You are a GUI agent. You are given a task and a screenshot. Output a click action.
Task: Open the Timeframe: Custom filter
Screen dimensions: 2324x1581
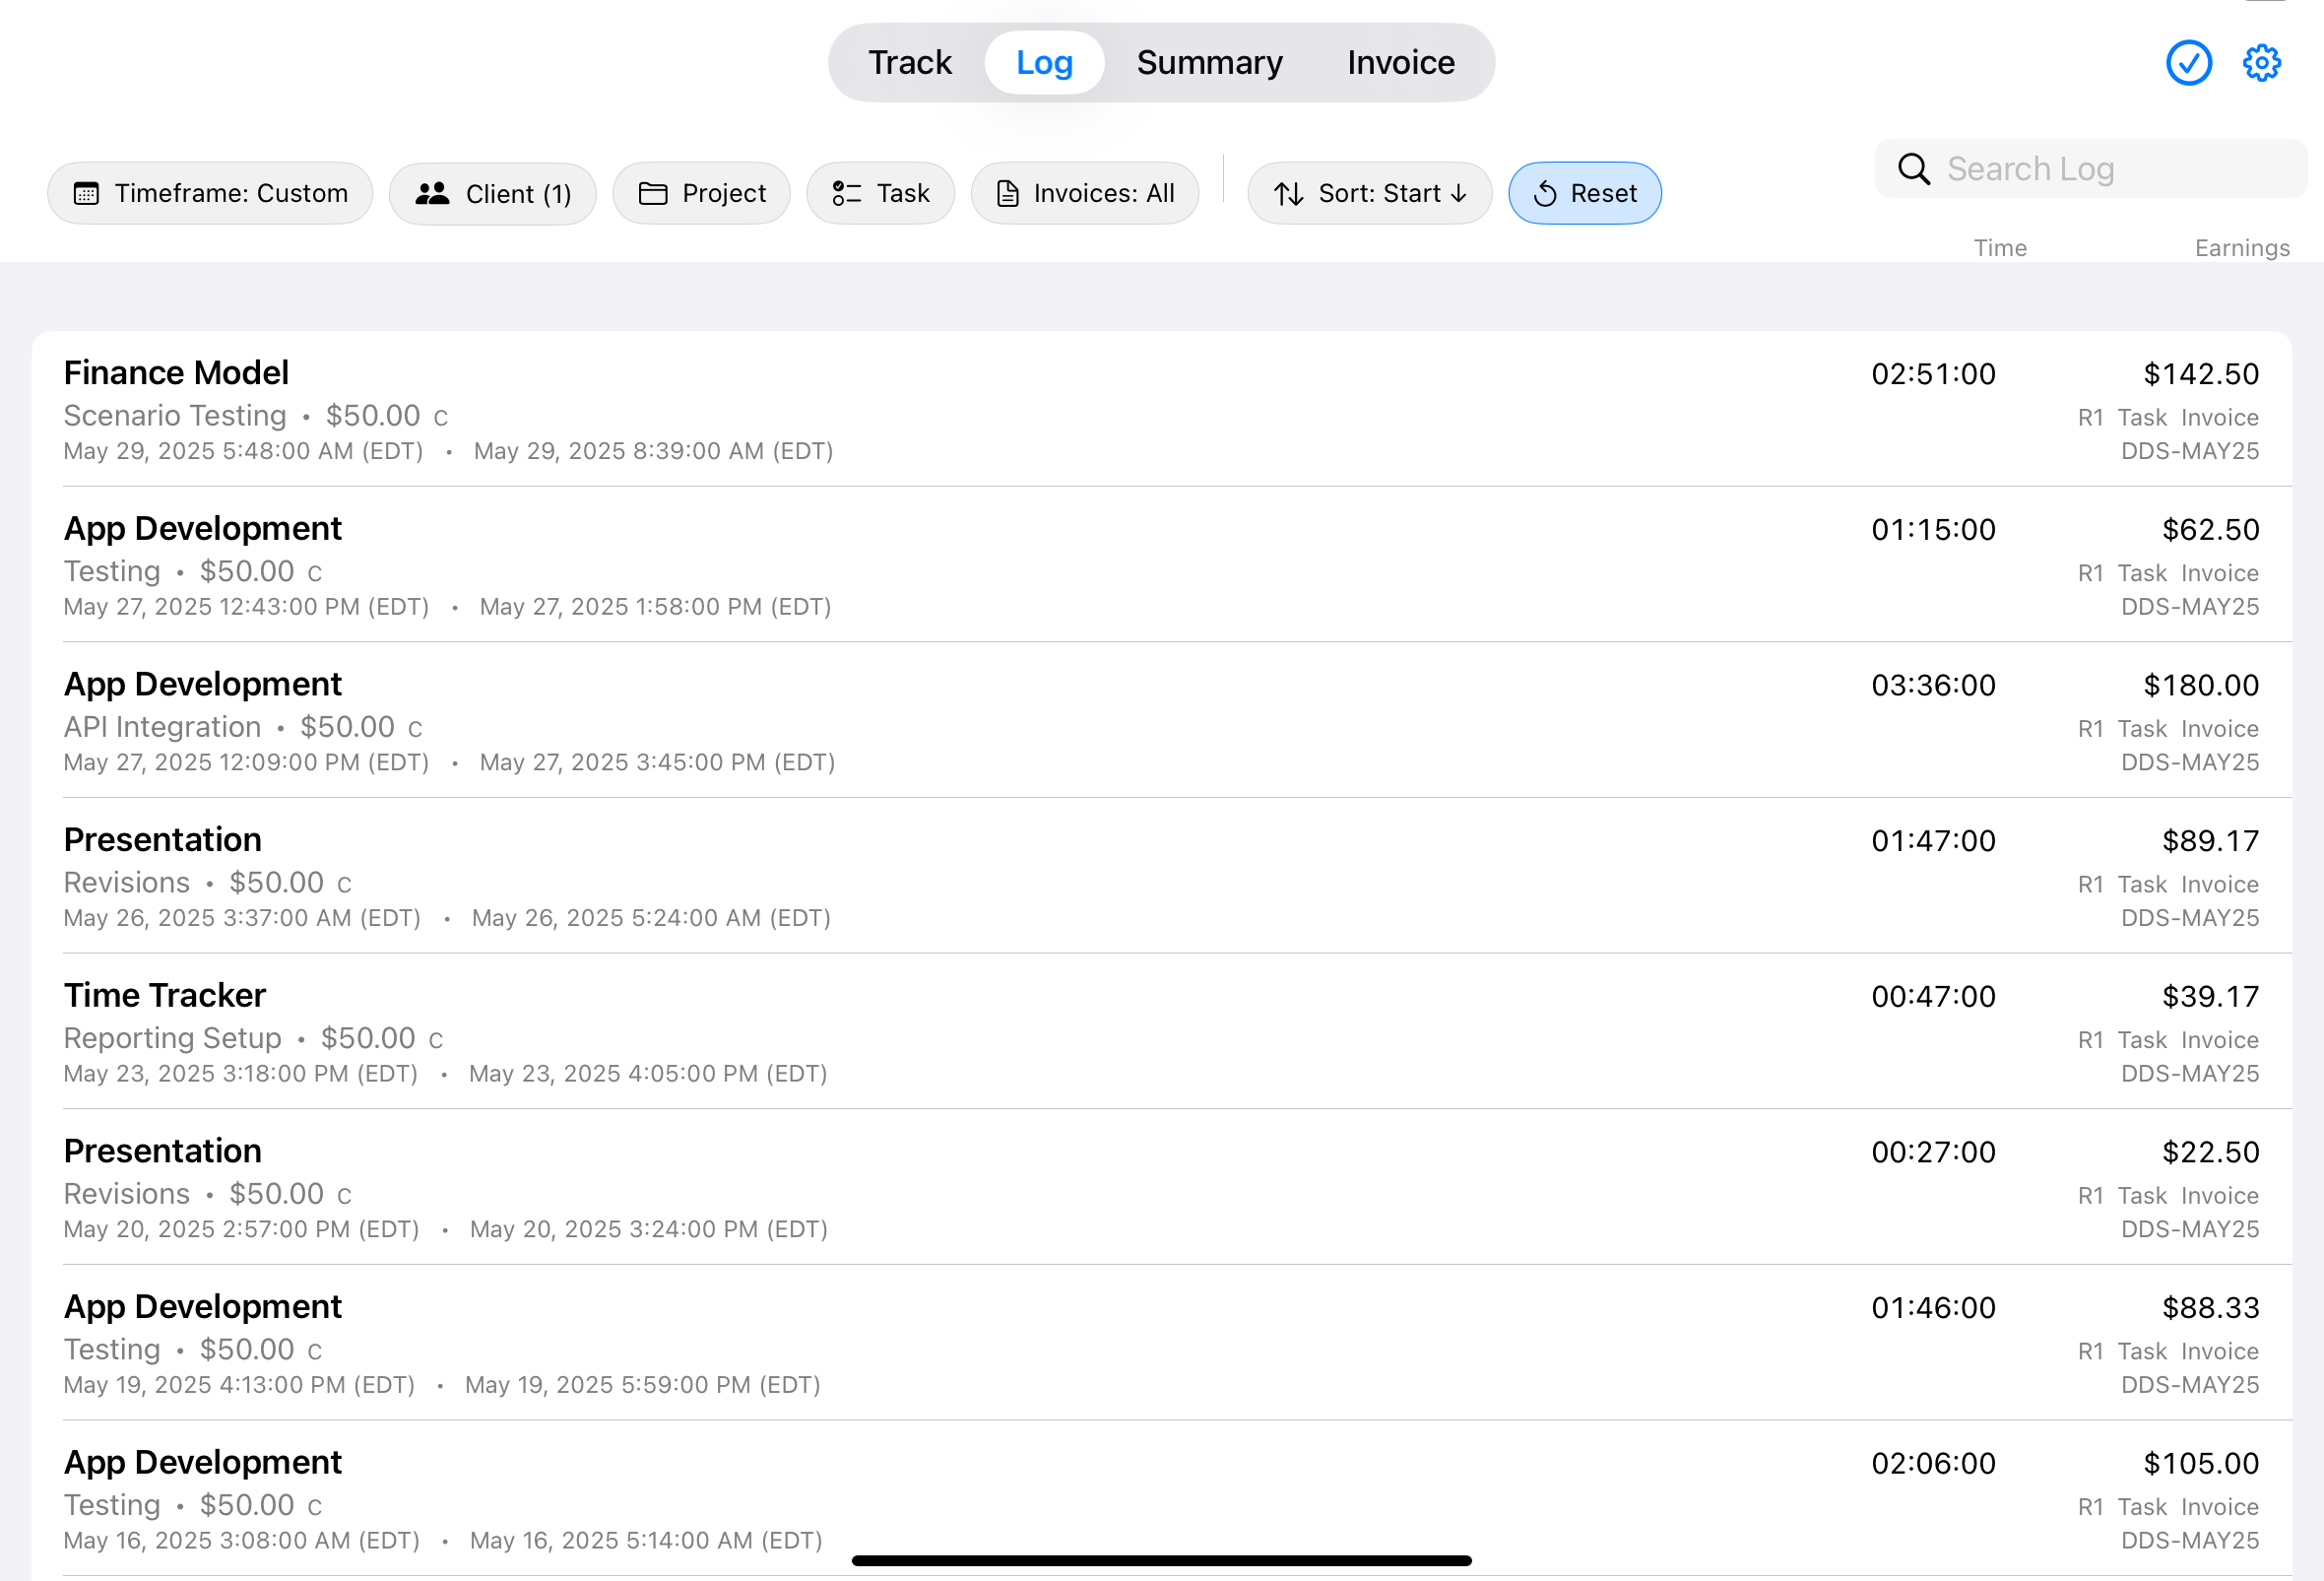tap(210, 193)
